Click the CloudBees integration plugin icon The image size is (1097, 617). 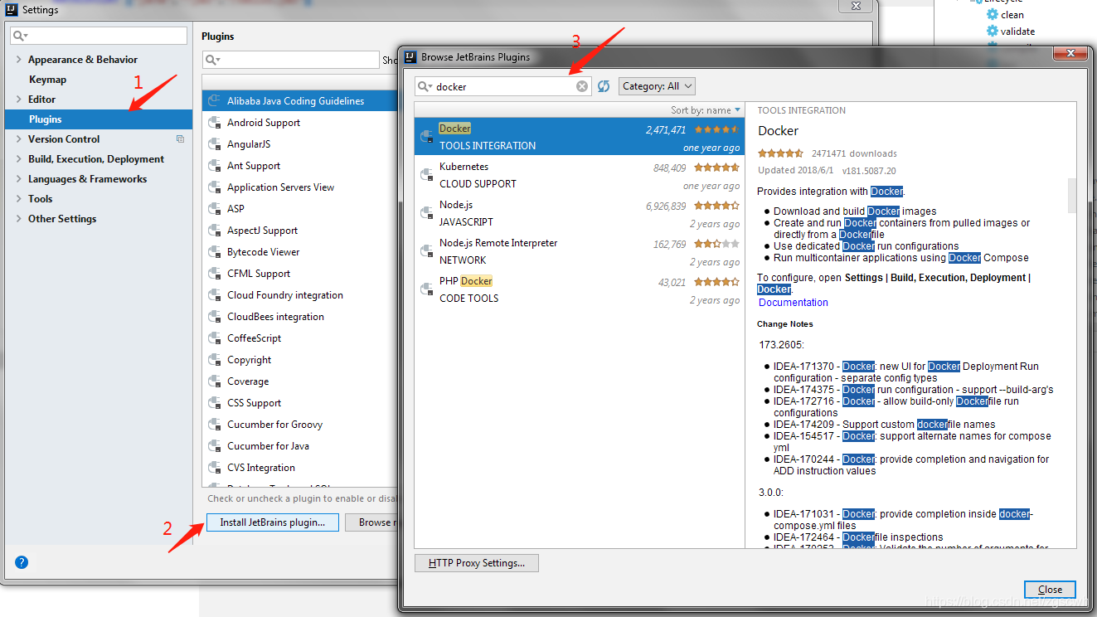(x=214, y=317)
